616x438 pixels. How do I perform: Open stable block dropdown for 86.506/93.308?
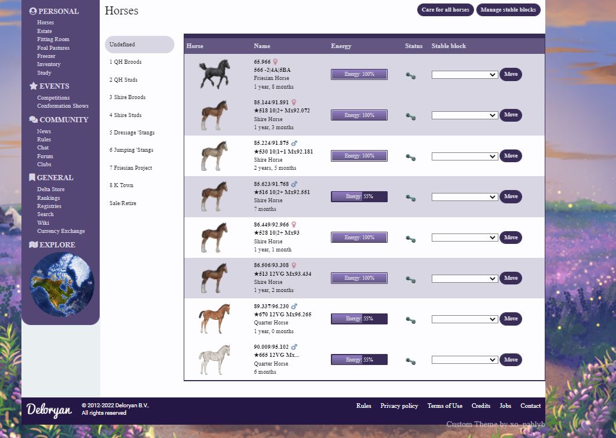point(465,279)
